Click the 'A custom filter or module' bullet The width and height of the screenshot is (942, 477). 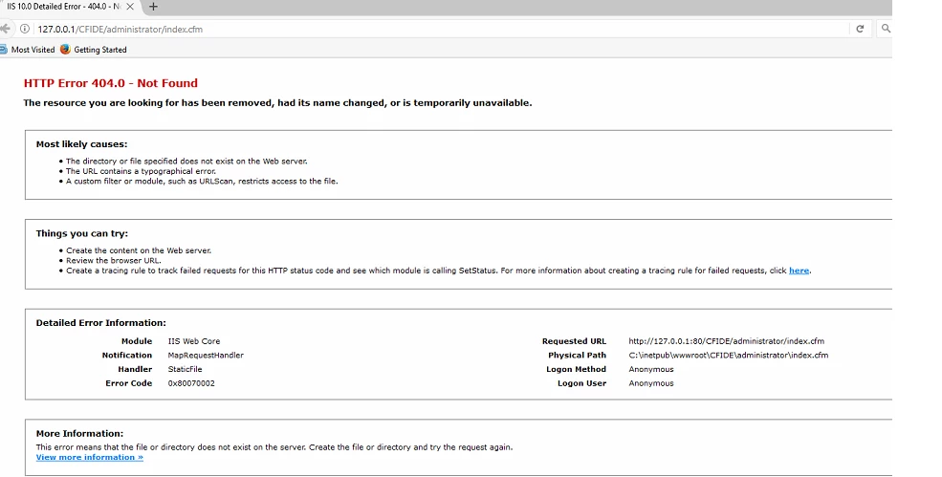(x=202, y=181)
